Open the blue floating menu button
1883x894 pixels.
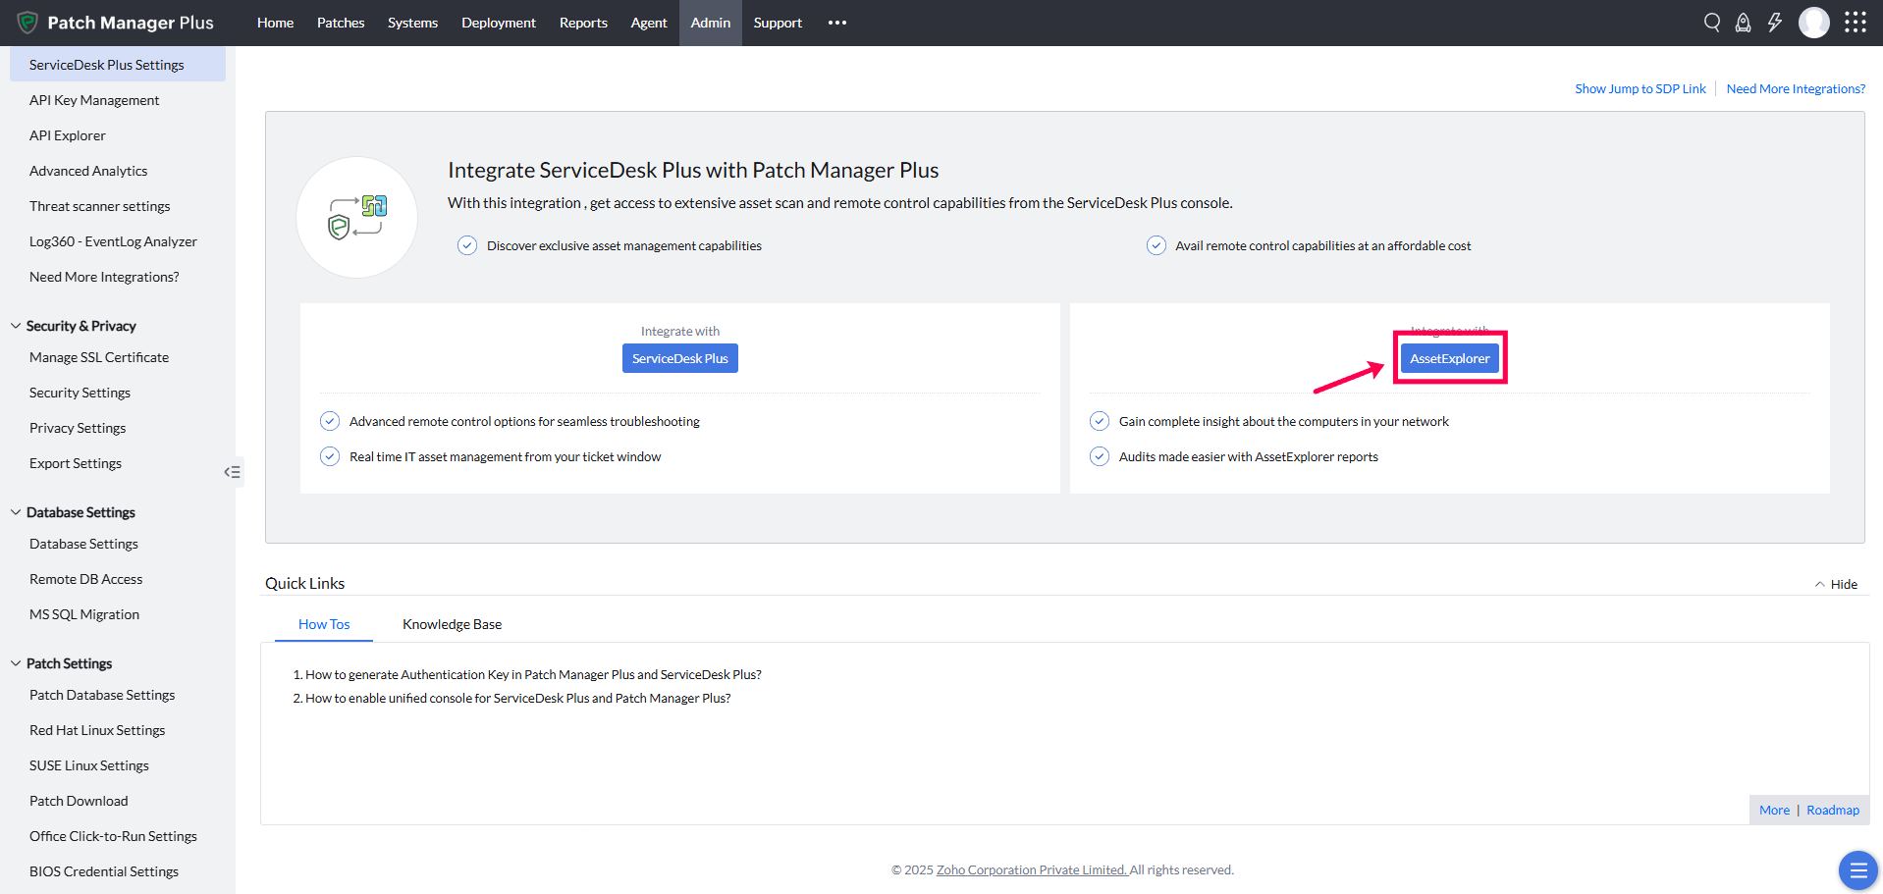coord(1857,870)
